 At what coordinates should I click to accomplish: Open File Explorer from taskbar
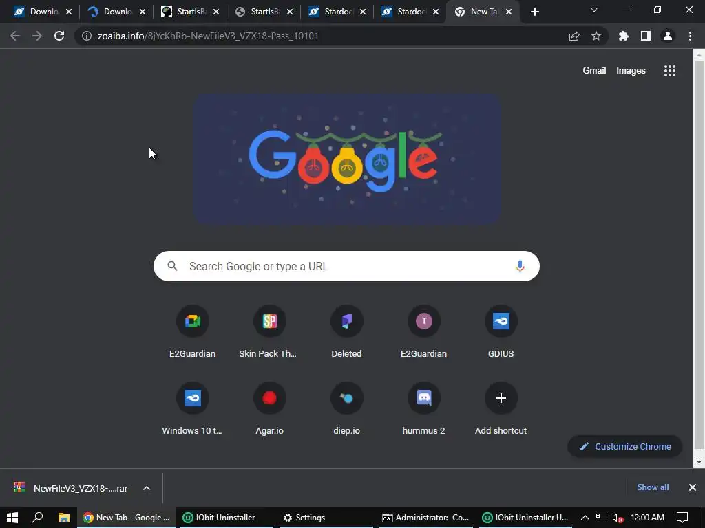[x=64, y=517]
